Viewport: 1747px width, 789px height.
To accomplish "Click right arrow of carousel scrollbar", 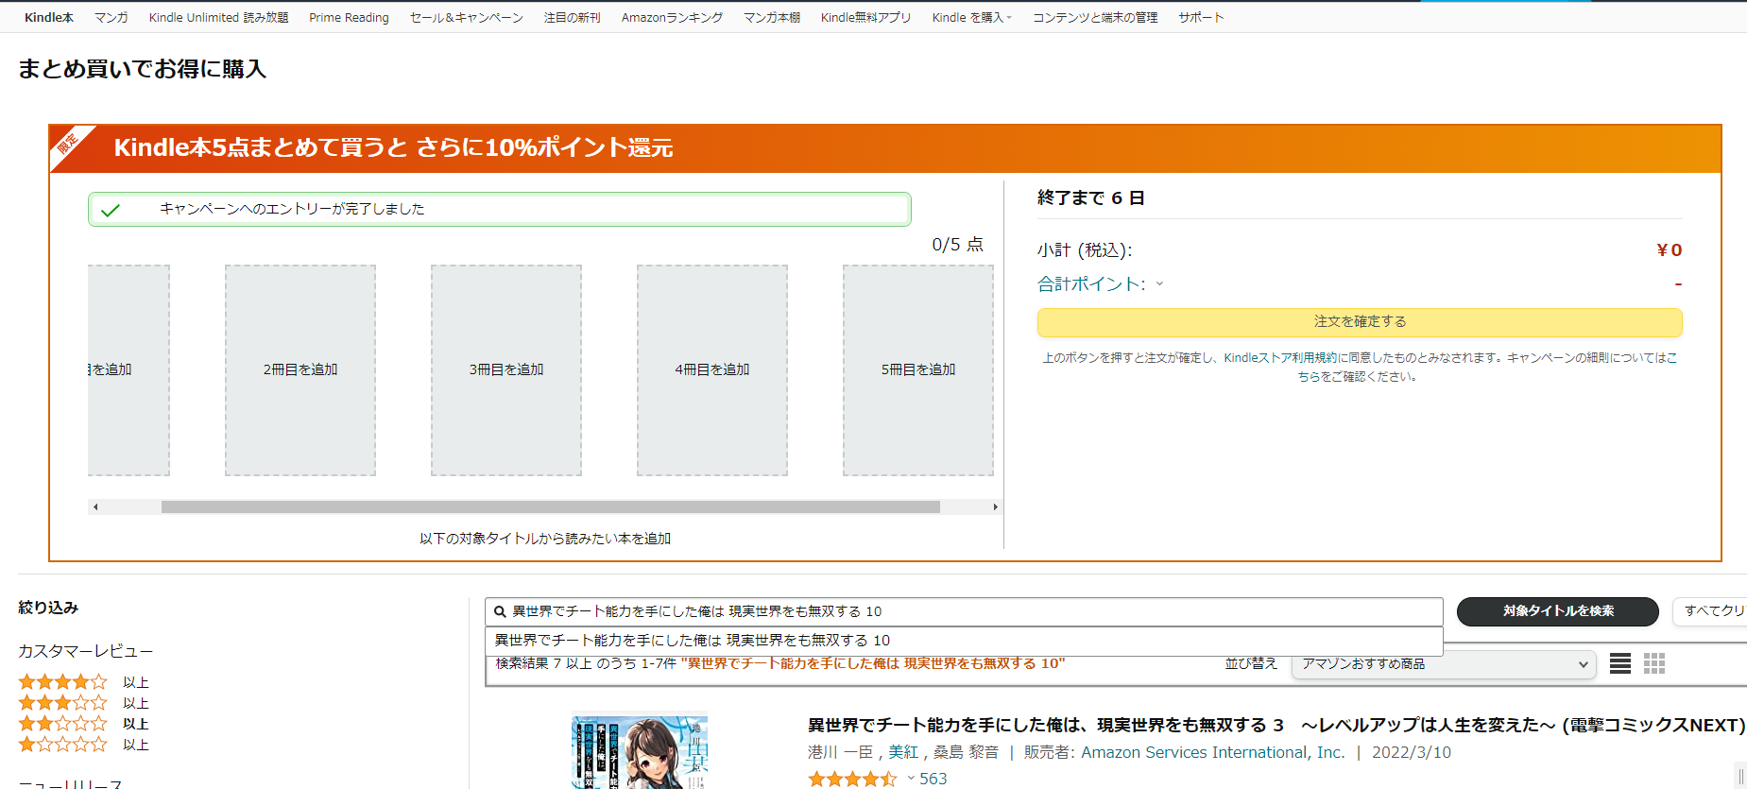I will tap(995, 507).
